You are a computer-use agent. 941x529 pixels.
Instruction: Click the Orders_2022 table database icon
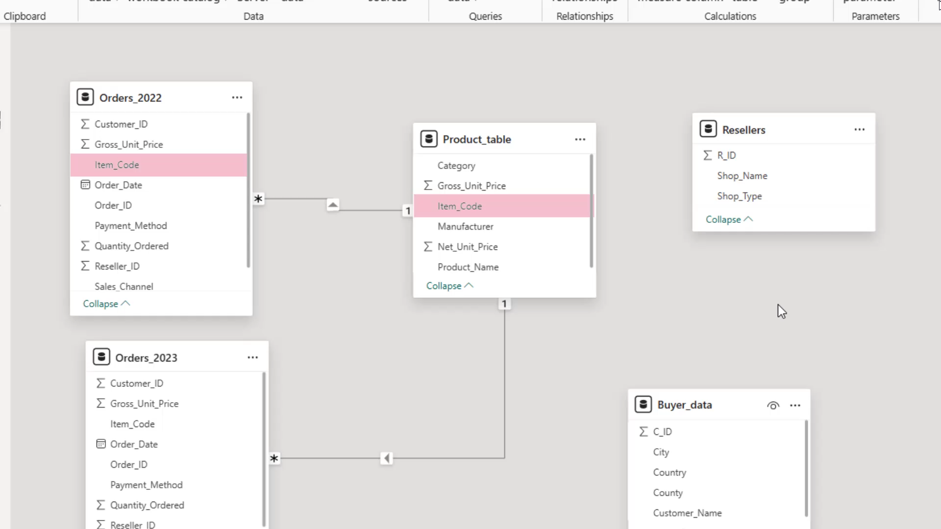(85, 97)
